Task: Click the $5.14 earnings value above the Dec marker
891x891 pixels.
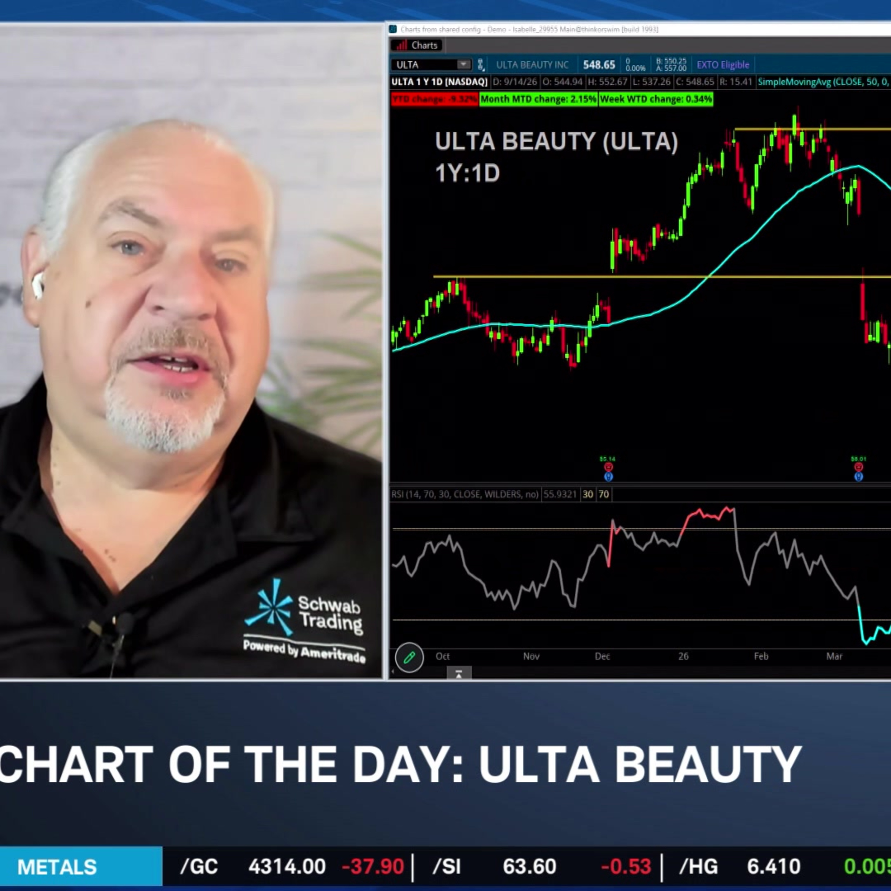Action: click(607, 459)
